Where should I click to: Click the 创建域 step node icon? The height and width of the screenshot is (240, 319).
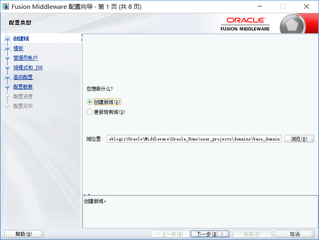[x=8, y=39]
